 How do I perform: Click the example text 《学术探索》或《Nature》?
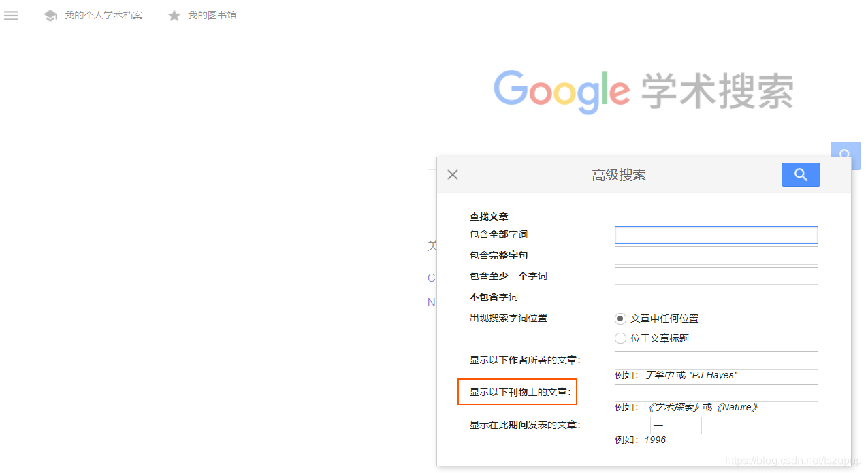pos(702,407)
